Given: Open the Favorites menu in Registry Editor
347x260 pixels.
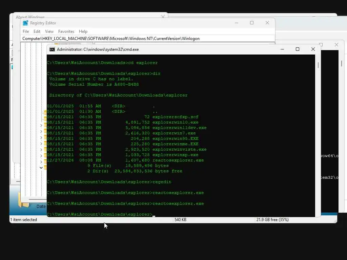Looking at the screenshot, I should pos(66,31).
